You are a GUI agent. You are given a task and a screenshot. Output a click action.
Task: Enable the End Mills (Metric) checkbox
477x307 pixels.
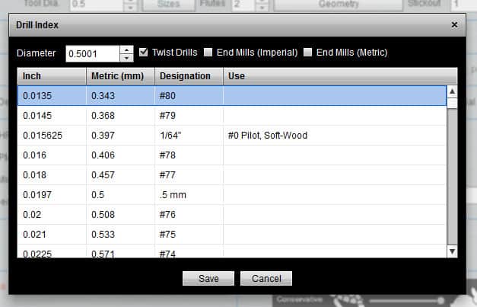coord(308,53)
